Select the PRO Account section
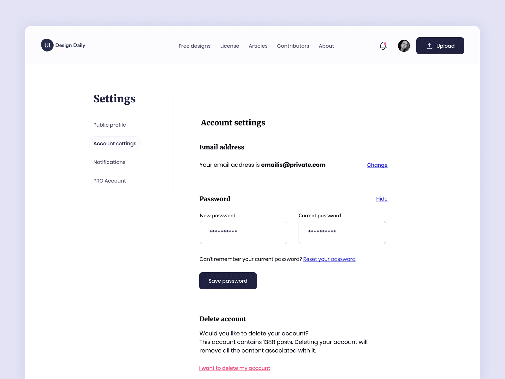This screenshot has height=379, width=505. pos(110,181)
